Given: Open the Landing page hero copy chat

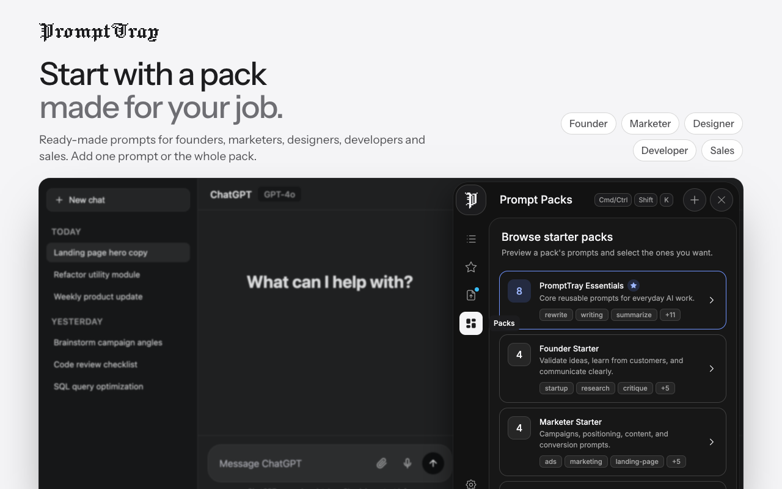Looking at the screenshot, I should 119,252.
